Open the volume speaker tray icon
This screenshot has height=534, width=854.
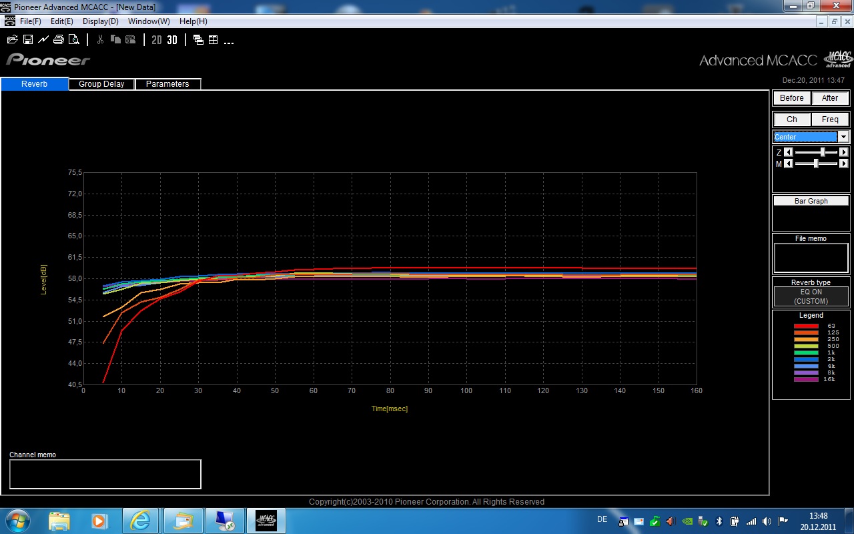767,521
